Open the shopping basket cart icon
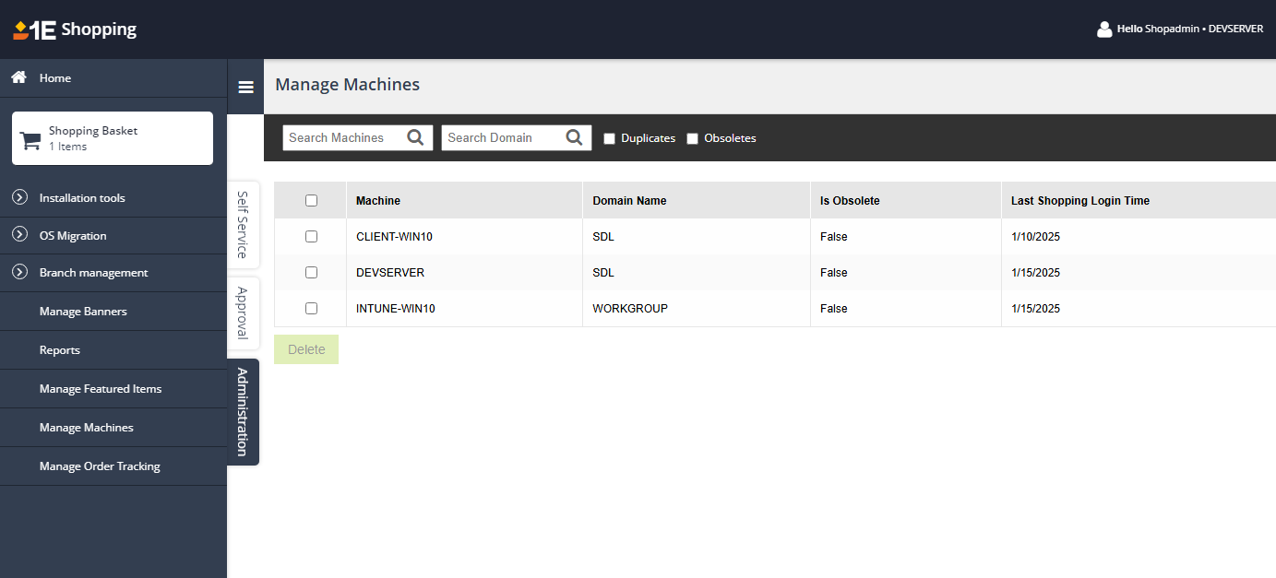The height and width of the screenshot is (578, 1276). 30,140
